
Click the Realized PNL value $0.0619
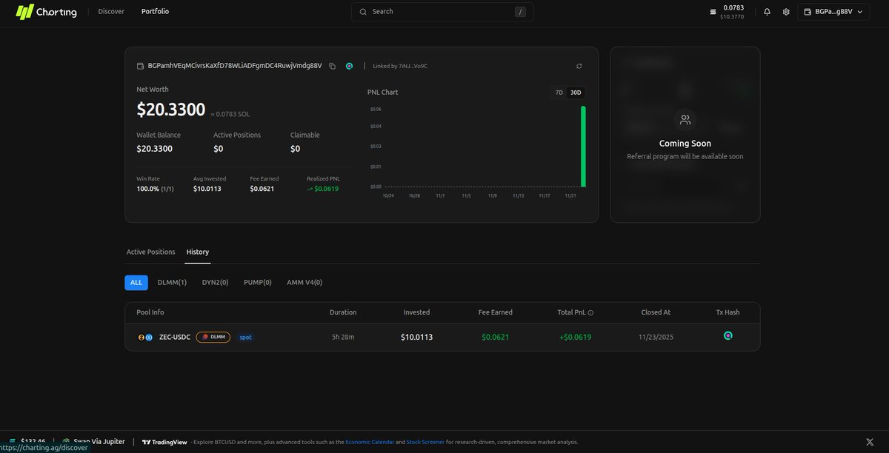tap(322, 189)
